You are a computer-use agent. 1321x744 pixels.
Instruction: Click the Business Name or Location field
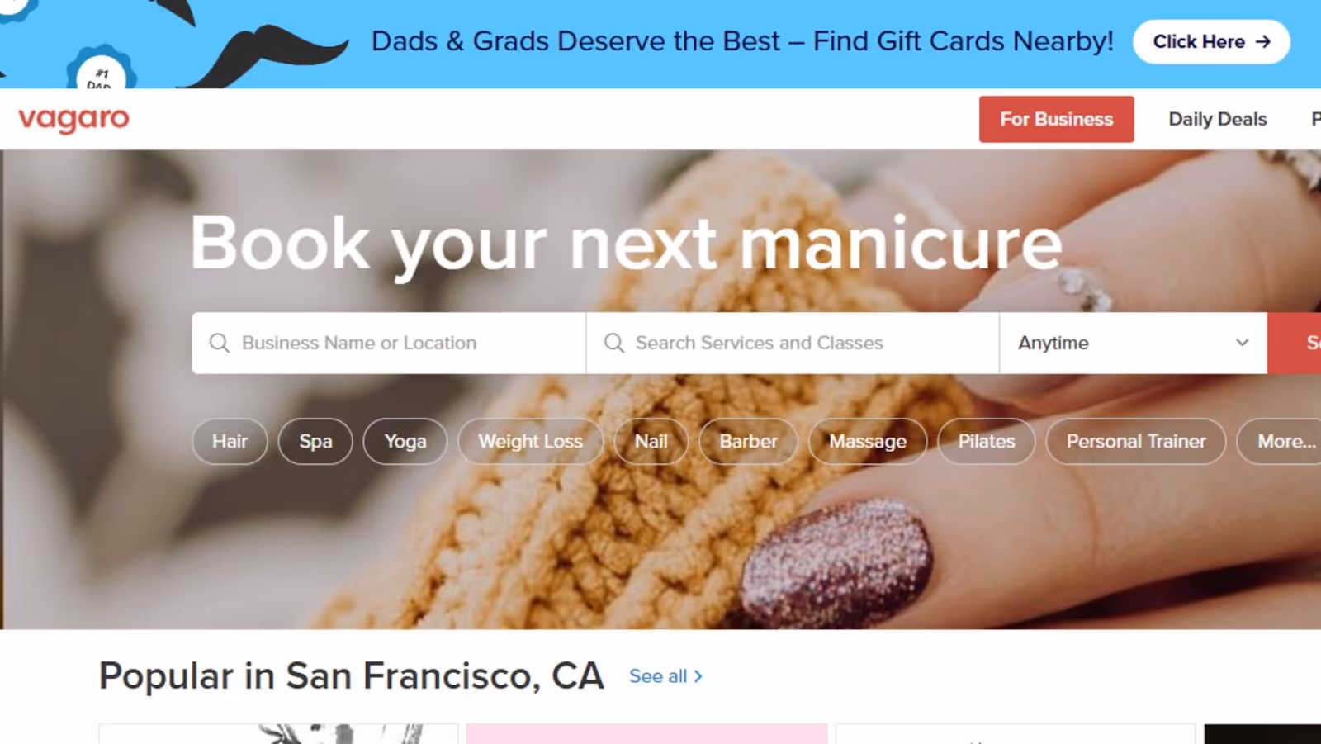point(389,343)
